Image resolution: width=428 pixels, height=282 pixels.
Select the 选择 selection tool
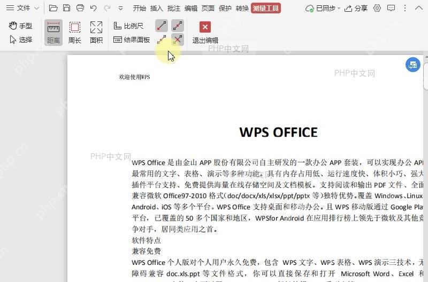coord(21,40)
